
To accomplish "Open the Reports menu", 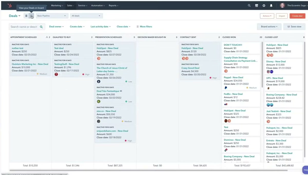I will point(113,5).
